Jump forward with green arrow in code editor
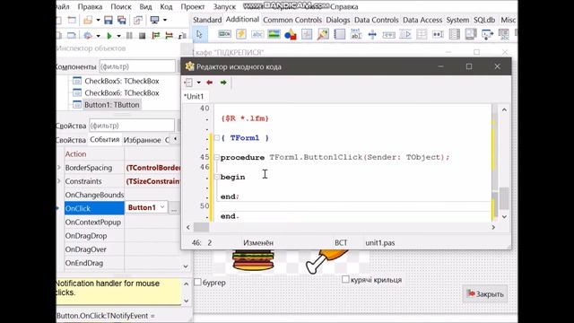The height and width of the screenshot is (323, 574). point(223,83)
